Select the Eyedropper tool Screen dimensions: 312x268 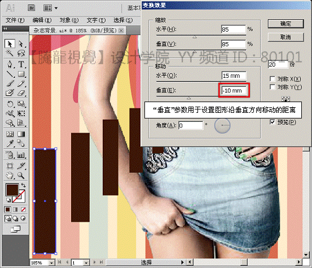click(x=10, y=143)
